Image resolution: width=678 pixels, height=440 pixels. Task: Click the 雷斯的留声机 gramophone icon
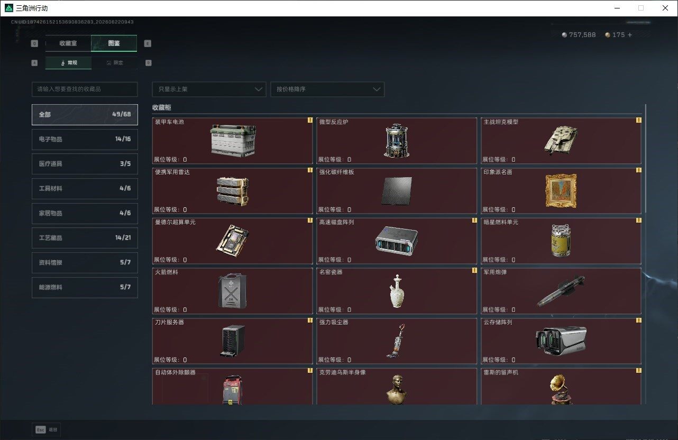point(561,390)
